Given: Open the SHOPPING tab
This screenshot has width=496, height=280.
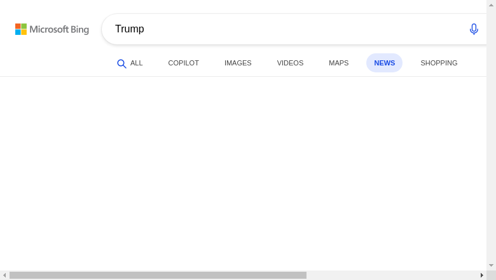Looking at the screenshot, I should (x=439, y=63).
